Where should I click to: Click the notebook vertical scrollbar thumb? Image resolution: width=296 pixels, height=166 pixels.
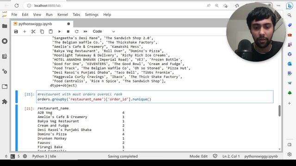(x=279, y=111)
